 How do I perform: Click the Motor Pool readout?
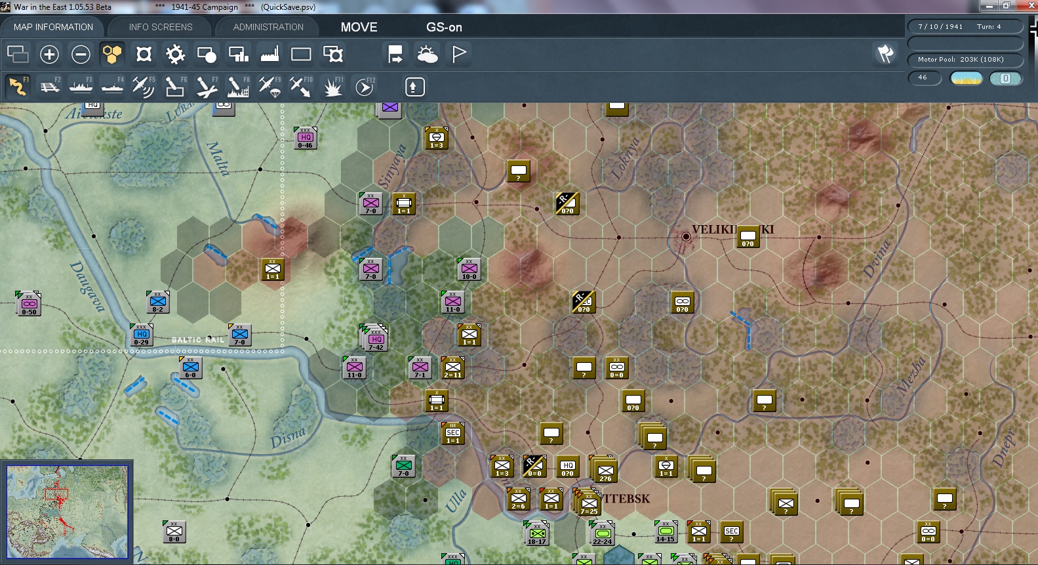[965, 59]
